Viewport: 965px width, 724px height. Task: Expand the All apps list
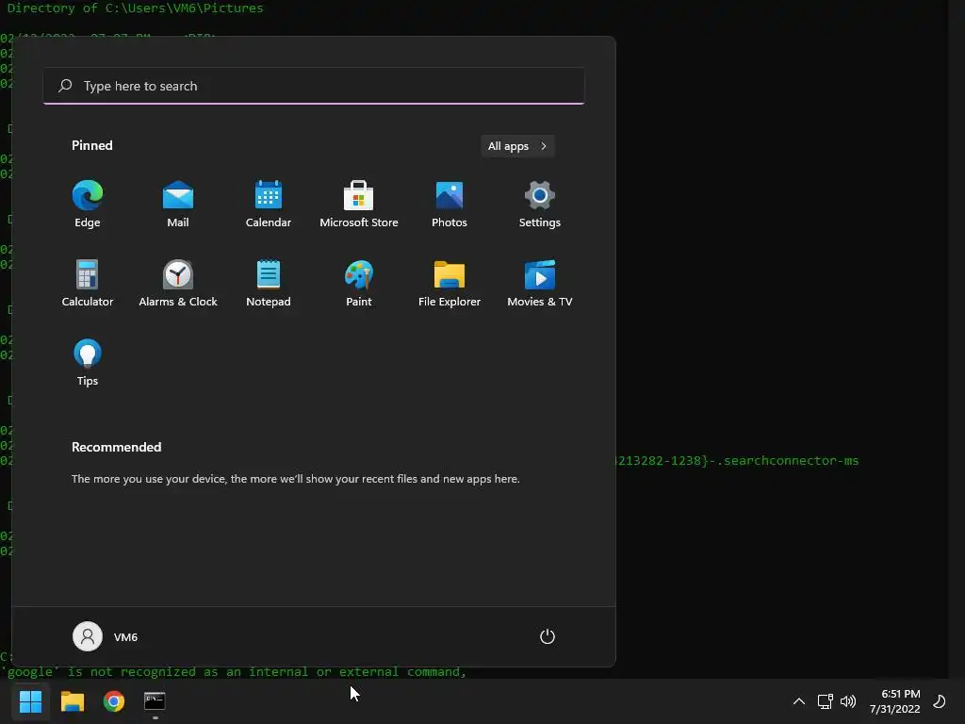(x=517, y=146)
